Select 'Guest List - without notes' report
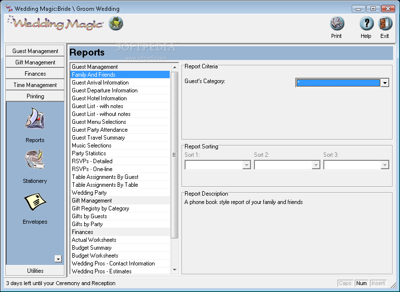 click(x=120, y=114)
